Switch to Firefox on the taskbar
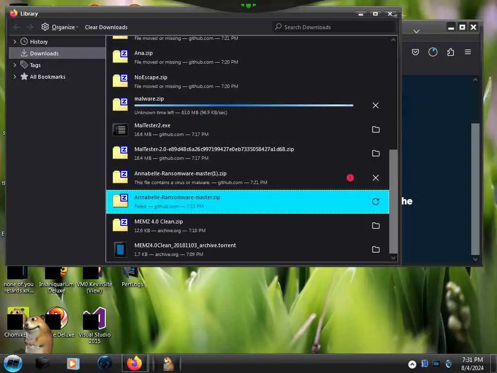Screen dimensions: 497x373 (x=135, y=363)
